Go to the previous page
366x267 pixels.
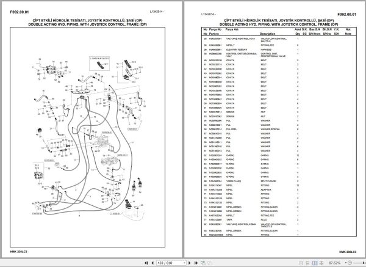point(152,263)
